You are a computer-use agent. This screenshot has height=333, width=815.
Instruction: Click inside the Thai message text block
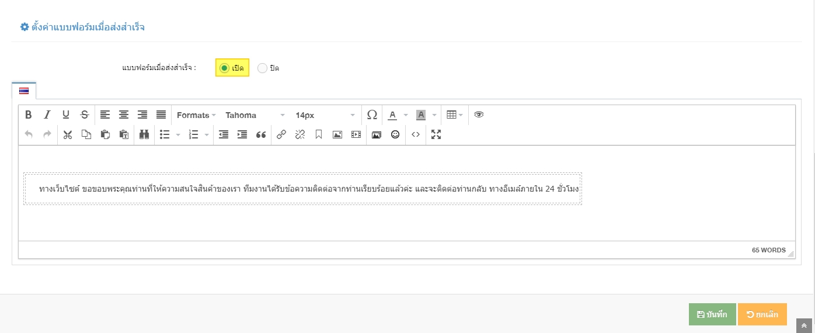[302, 189]
